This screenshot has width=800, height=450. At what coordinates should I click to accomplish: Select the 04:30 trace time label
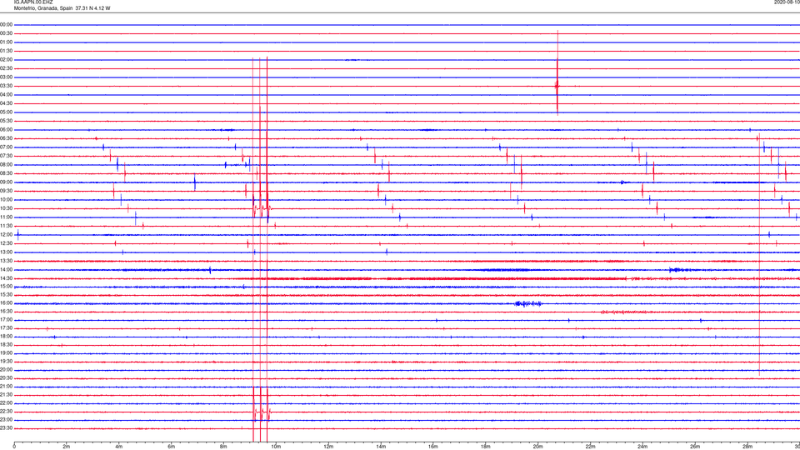6,103
